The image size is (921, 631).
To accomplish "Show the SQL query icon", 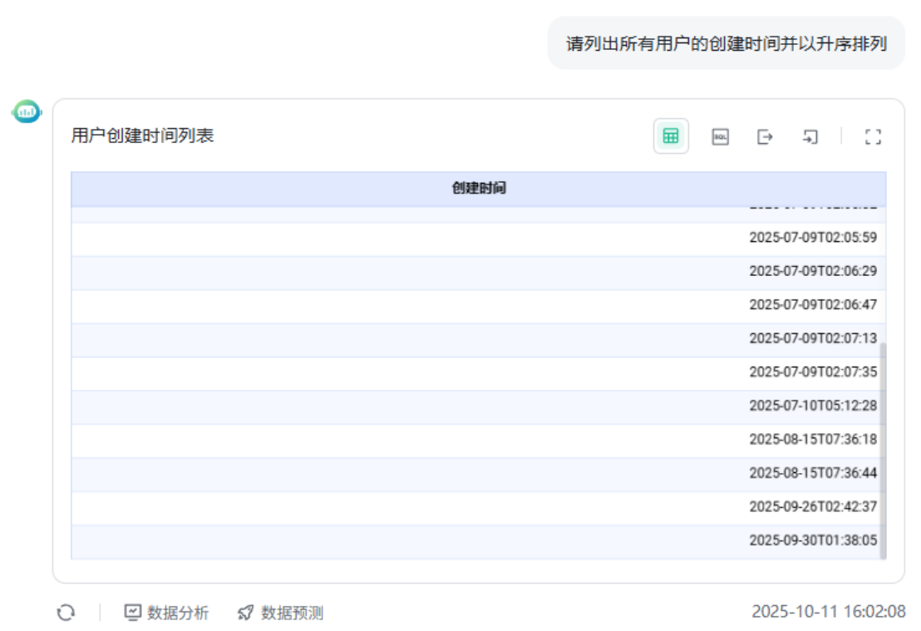I will (720, 136).
